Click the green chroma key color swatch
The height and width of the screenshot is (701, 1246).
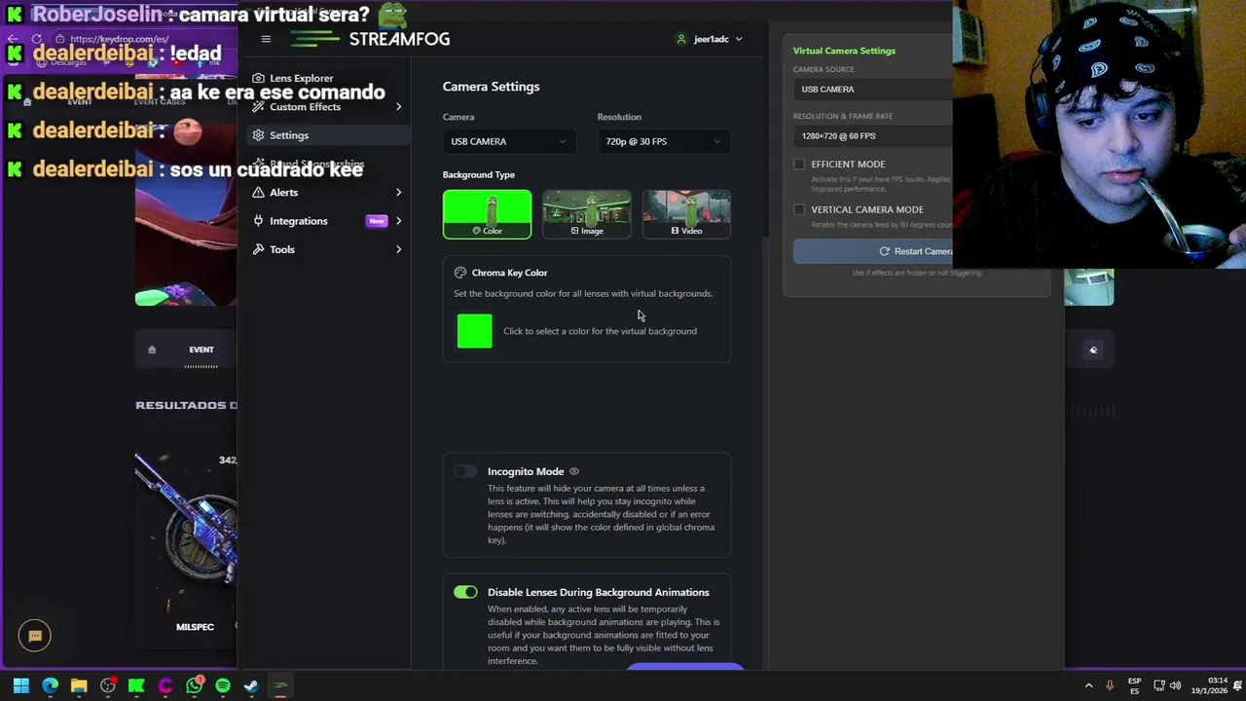click(x=475, y=331)
